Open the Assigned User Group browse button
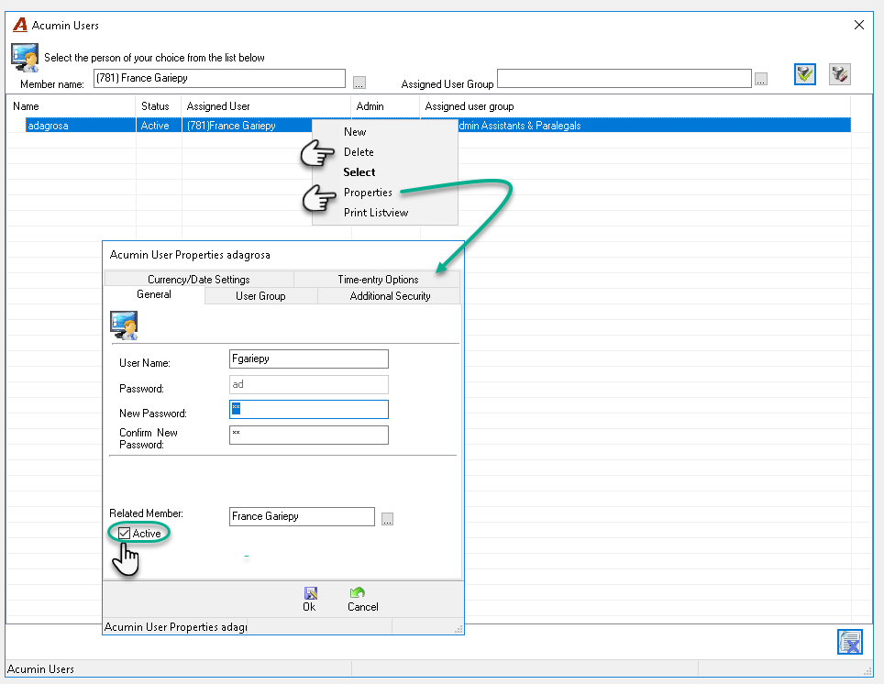884x684 pixels. (x=761, y=79)
